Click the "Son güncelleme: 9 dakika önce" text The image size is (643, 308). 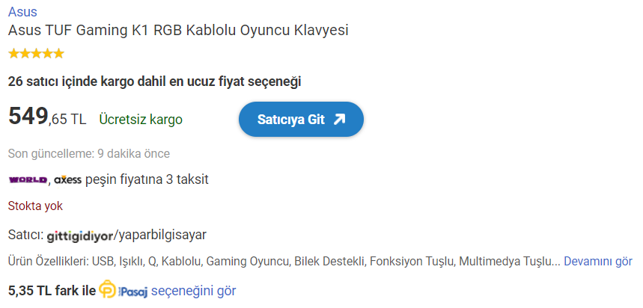[88, 154]
